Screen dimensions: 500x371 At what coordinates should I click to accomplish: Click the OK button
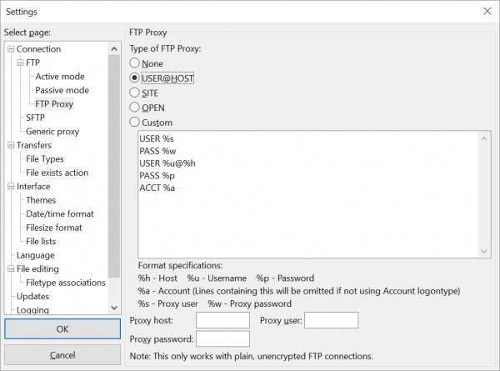[62, 328]
